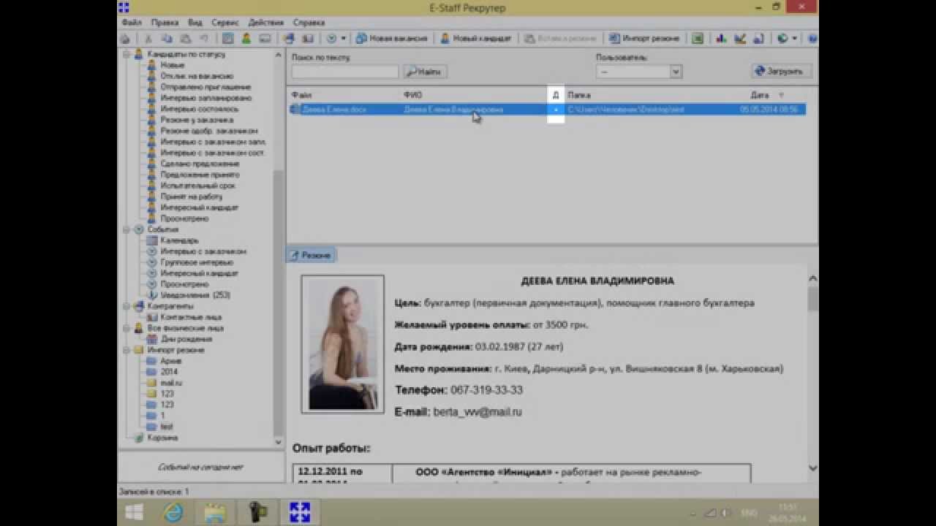Select Сделано предложение in the tree

pos(200,164)
